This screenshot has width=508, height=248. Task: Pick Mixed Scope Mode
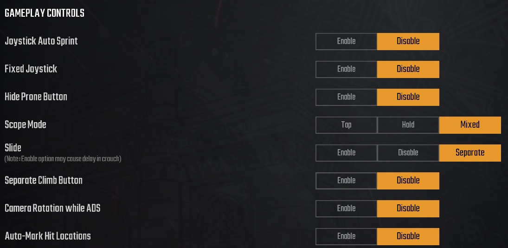(x=469, y=125)
